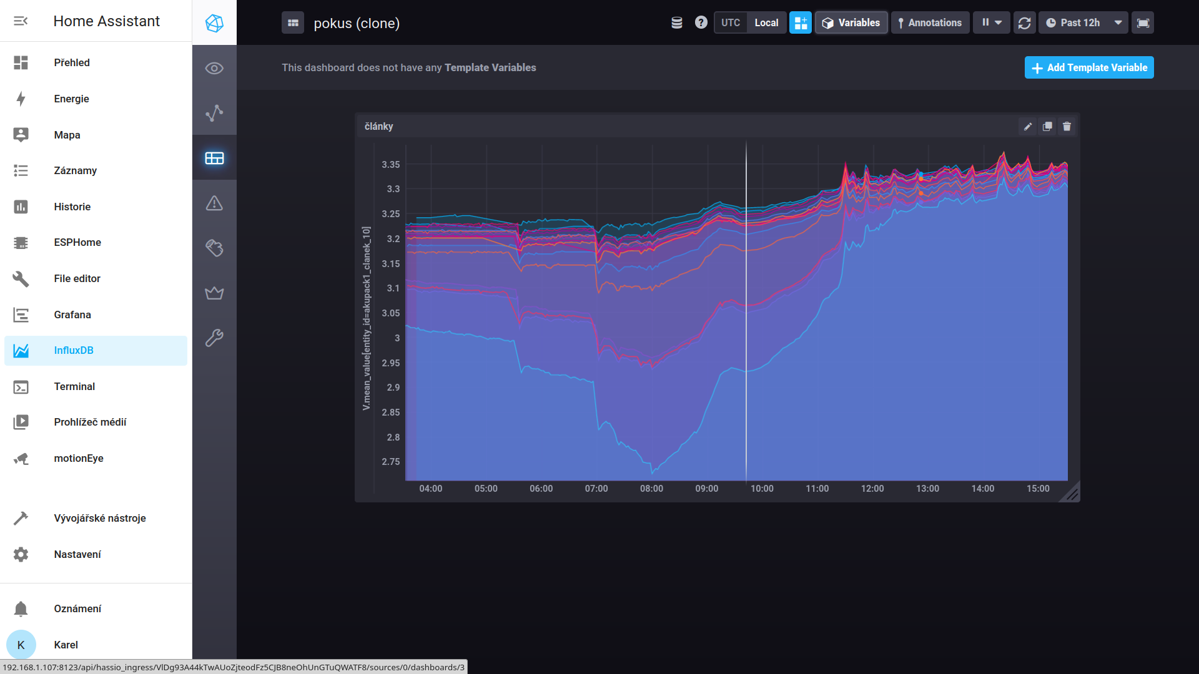Image resolution: width=1199 pixels, height=674 pixels.
Task: Click the pencil edit icon on the články cell
Action: coord(1028,127)
